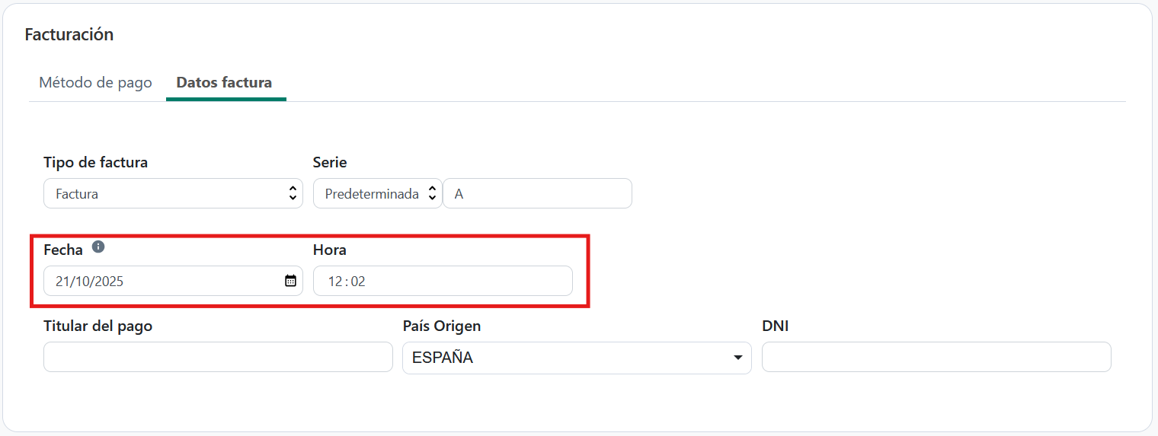1158x436 pixels.
Task: Select the minutes 02 in Hora field
Action: click(358, 282)
